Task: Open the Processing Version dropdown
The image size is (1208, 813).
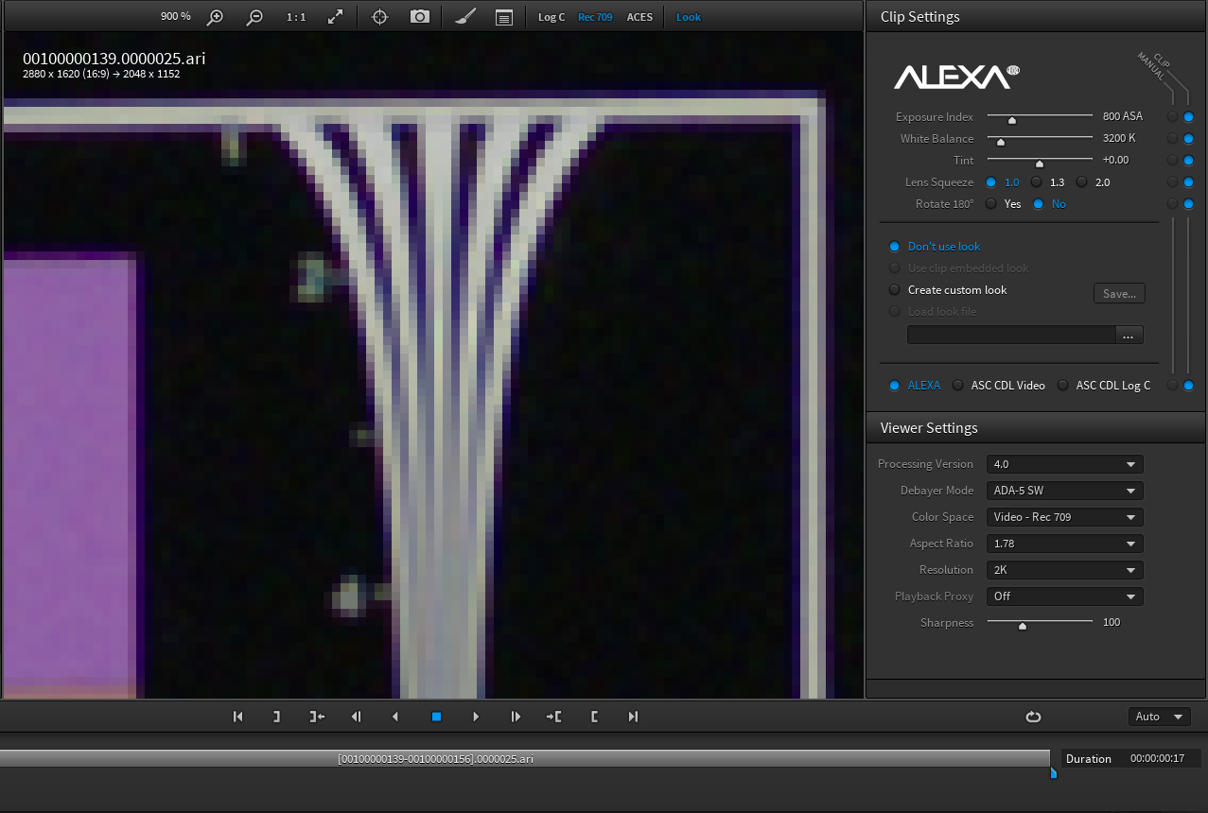Action: [1065, 464]
